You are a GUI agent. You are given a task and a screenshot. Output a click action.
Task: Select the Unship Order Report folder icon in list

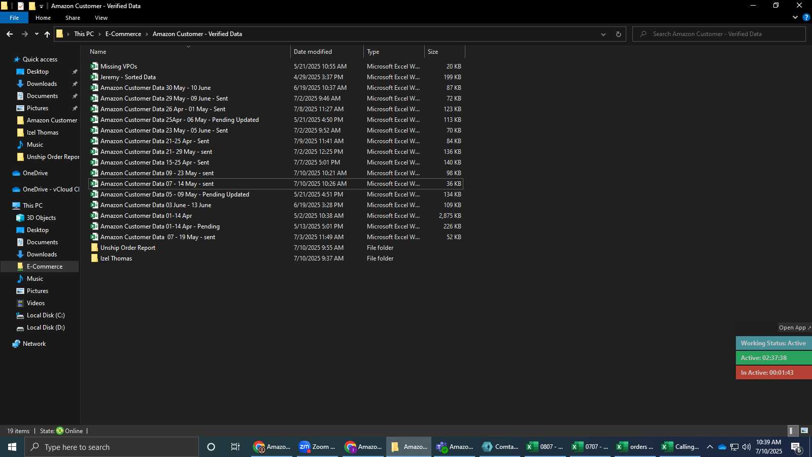coord(94,248)
